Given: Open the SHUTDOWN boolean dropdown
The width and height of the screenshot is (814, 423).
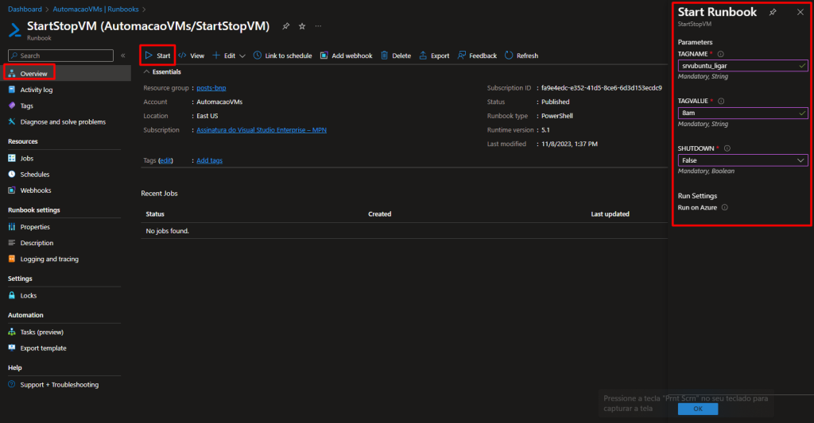Looking at the screenshot, I should coord(742,160).
